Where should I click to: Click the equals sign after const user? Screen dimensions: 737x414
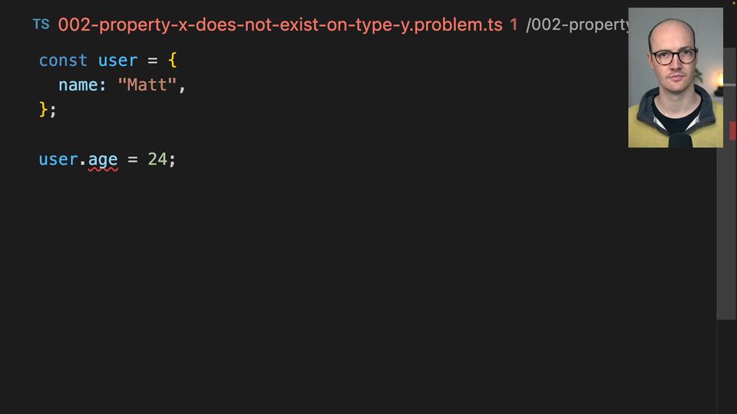coord(153,60)
